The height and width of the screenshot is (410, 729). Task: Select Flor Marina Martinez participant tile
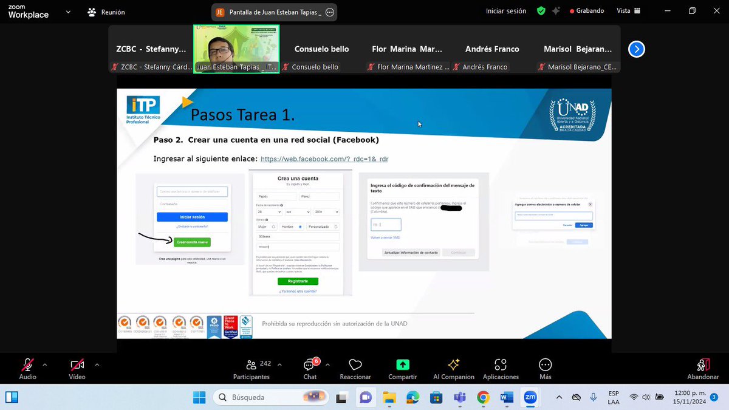tap(407, 49)
